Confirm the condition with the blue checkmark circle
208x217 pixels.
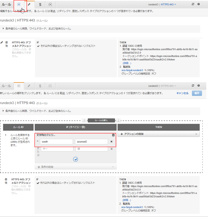[x=75, y=159]
